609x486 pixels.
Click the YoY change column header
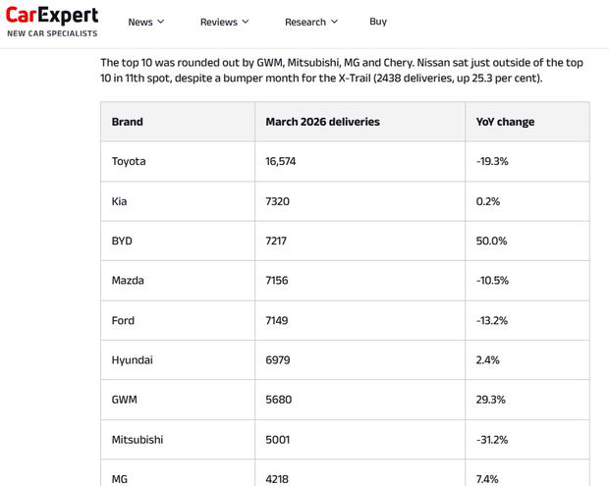click(505, 122)
